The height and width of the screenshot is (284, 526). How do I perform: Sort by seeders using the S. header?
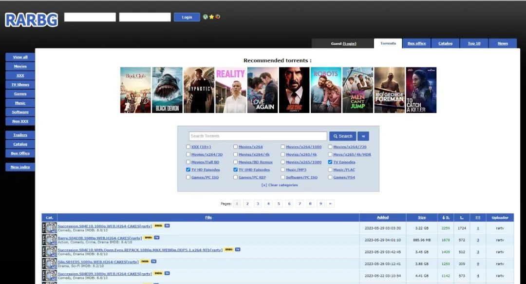point(446,218)
